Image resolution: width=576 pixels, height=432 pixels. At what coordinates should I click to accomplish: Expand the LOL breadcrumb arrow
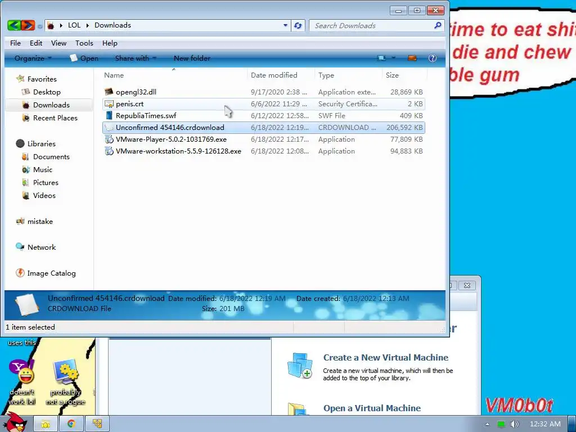[87, 25]
